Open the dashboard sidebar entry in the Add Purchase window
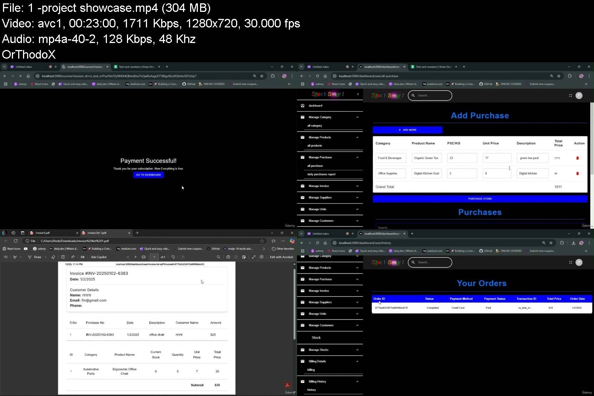This screenshot has height=396, width=594. (x=330, y=106)
